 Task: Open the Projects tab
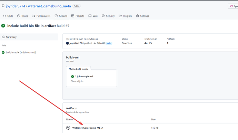[x=78, y=16]
